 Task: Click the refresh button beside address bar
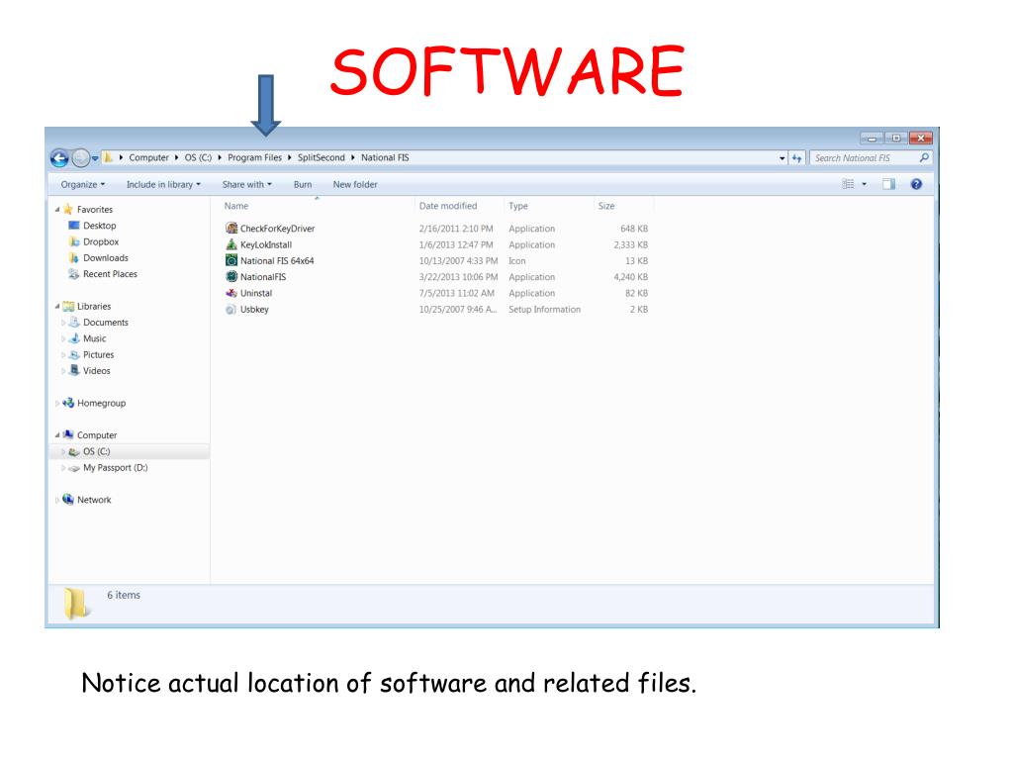796,157
